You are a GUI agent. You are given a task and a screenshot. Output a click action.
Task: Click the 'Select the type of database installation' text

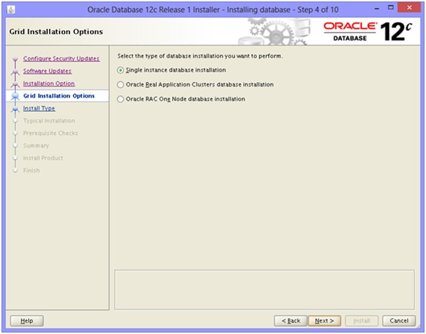pos(200,56)
